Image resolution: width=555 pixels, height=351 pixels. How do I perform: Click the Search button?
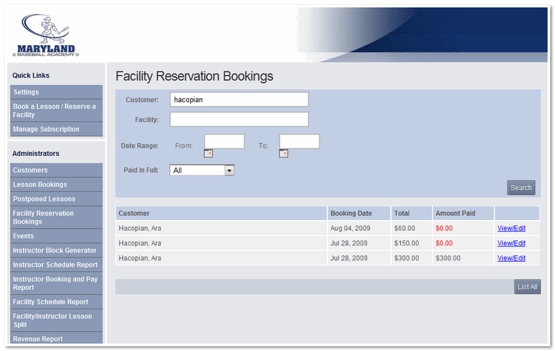point(521,188)
